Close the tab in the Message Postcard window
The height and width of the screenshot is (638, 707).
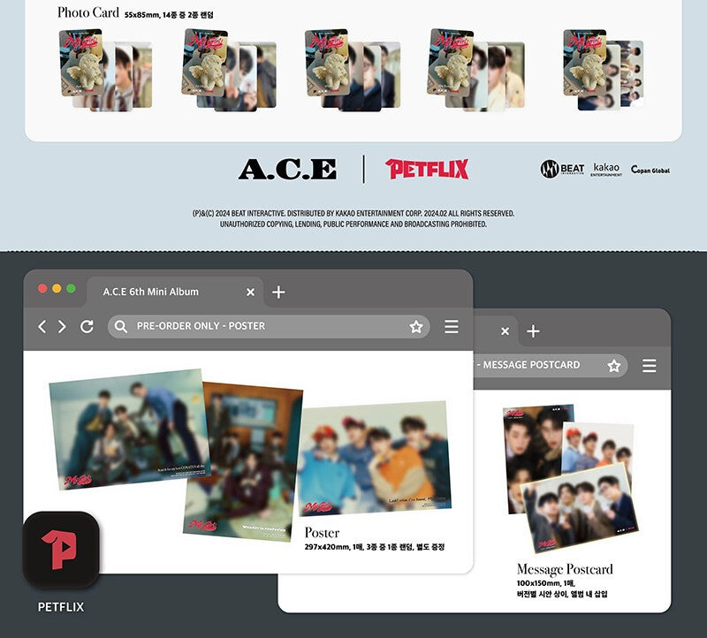coord(505,331)
